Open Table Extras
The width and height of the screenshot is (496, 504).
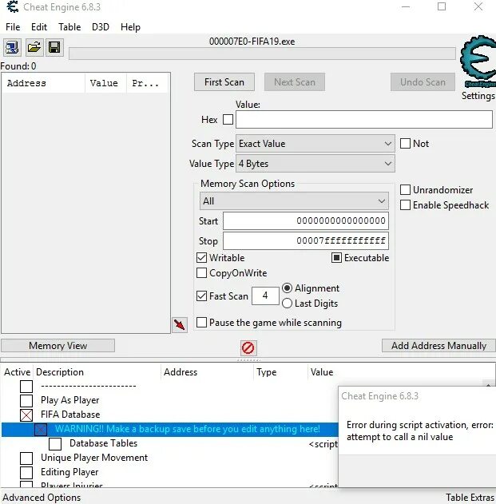coord(470,498)
